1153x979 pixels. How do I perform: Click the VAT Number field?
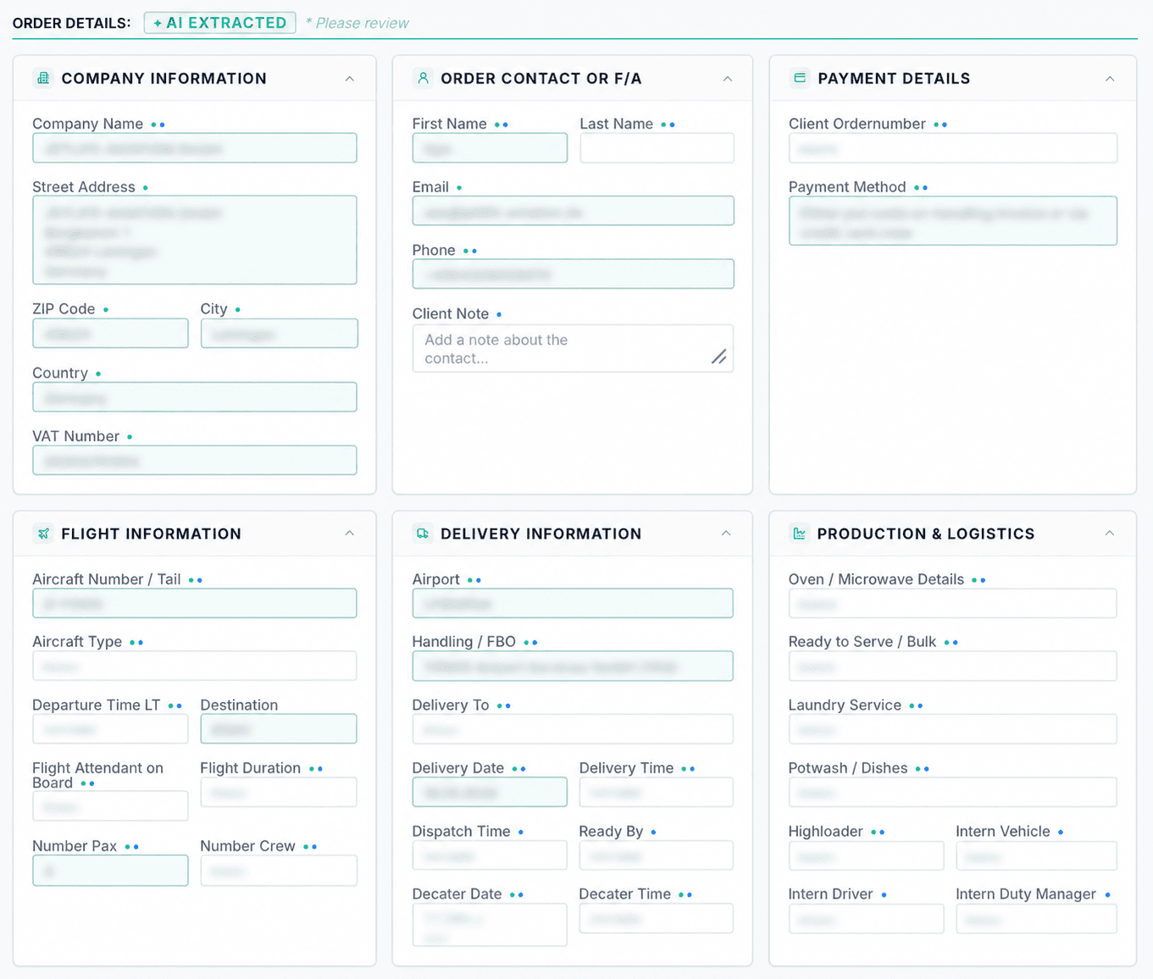tap(195, 461)
